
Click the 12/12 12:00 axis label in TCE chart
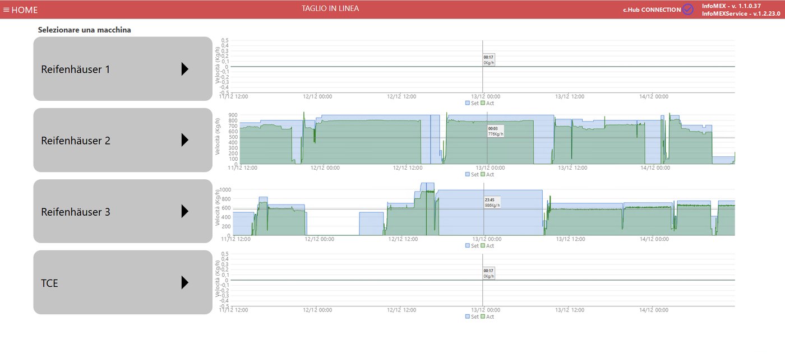(x=401, y=310)
